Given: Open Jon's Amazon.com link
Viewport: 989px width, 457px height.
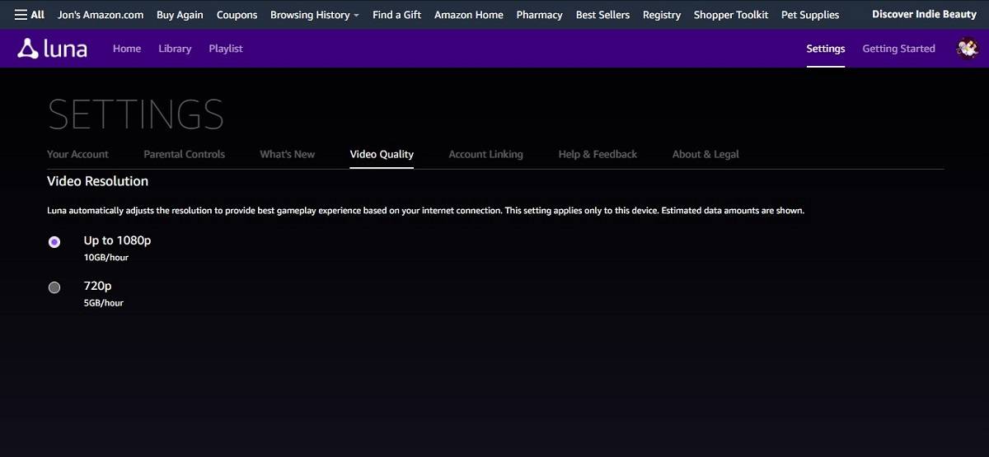Looking at the screenshot, I should [101, 15].
